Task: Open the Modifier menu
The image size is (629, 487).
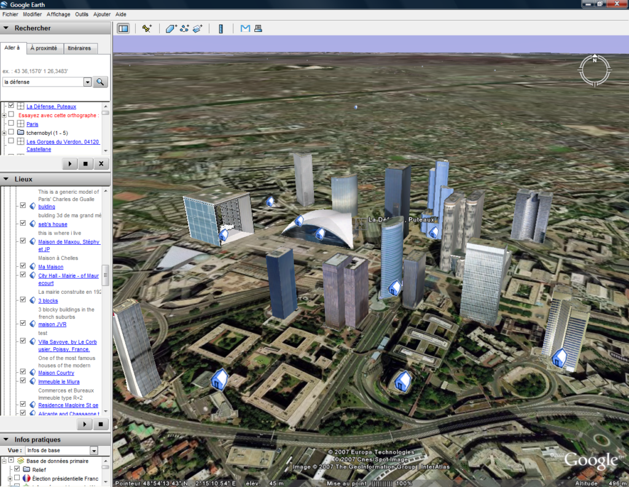Action: pos(32,14)
